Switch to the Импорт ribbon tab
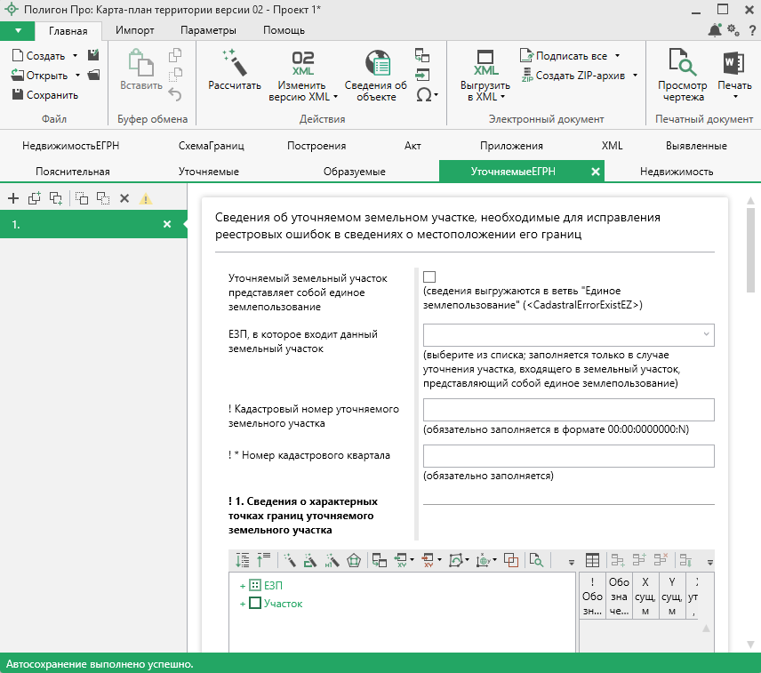Viewport: 761px width, 673px height. click(135, 30)
